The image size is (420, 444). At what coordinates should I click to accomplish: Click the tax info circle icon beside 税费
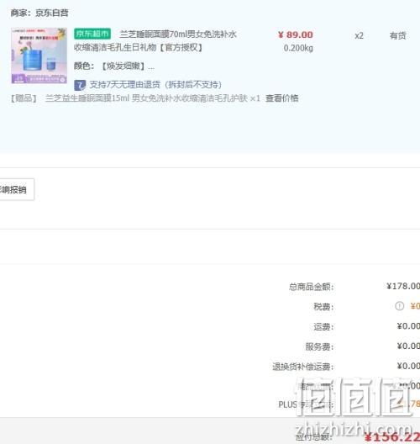point(399,306)
